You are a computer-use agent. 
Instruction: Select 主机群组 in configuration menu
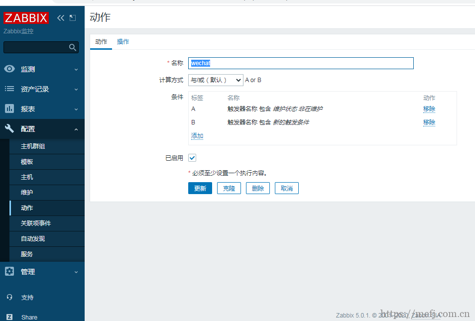[33, 146]
